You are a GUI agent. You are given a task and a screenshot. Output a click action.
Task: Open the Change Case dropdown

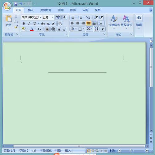click(x=40, y=29)
